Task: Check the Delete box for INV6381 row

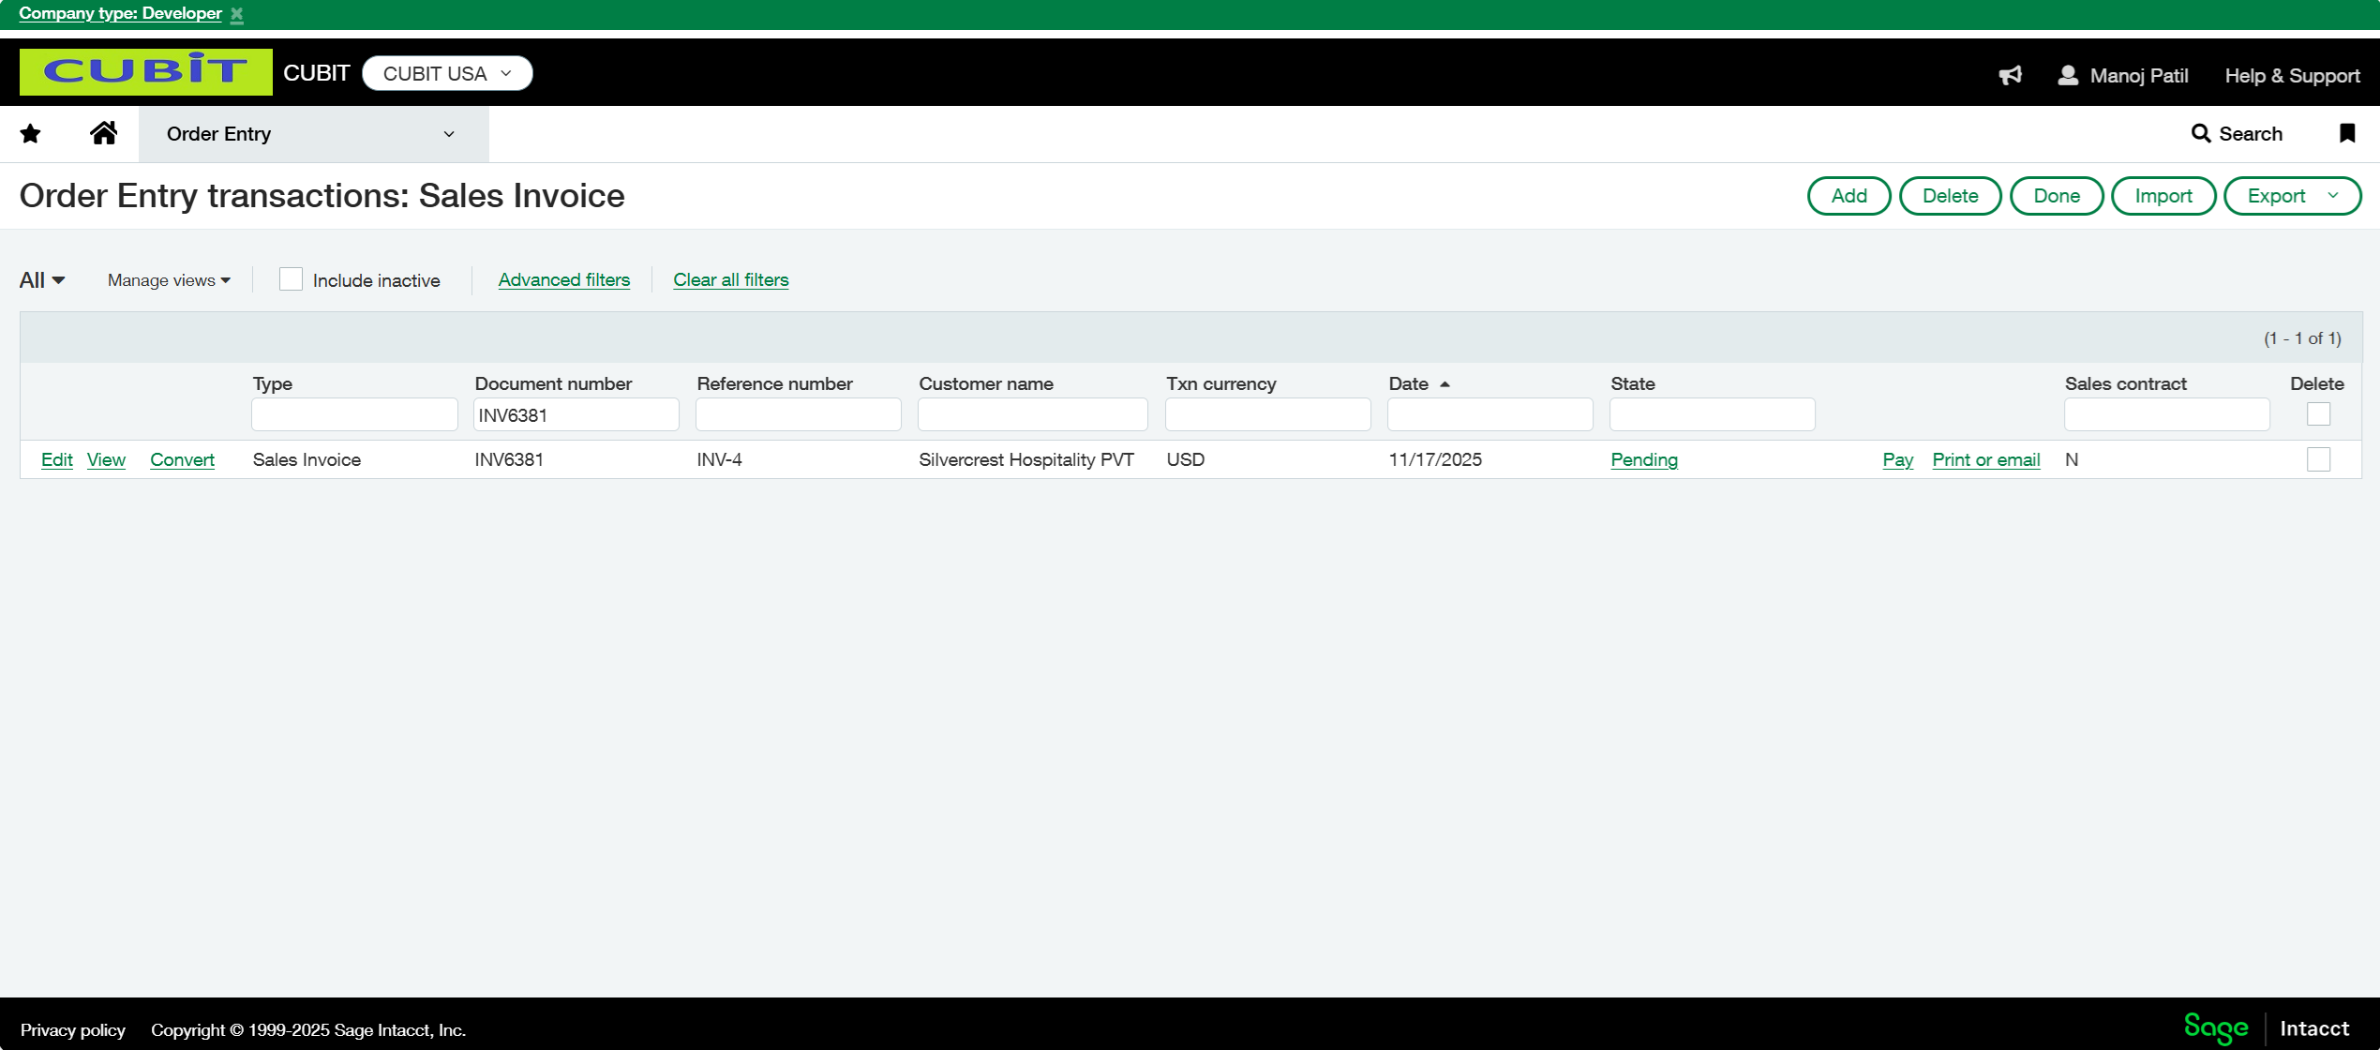Action: point(2318,459)
